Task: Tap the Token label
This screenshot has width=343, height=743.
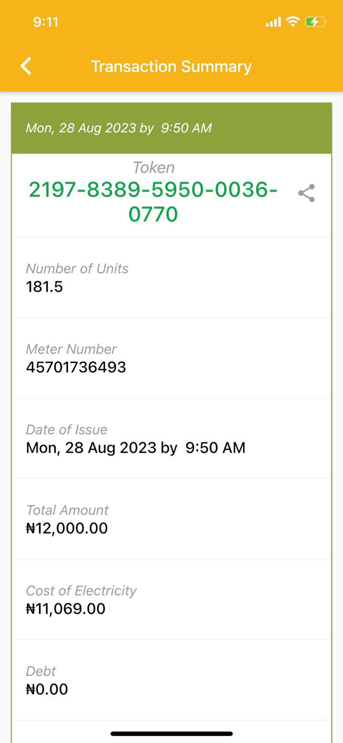Action: (x=153, y=167)
